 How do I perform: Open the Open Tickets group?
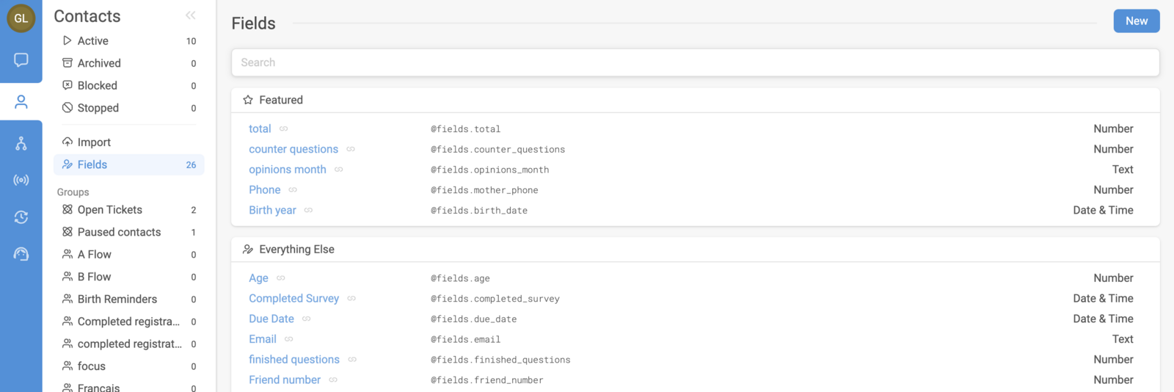pyautogui.click(x=109, y=210)
